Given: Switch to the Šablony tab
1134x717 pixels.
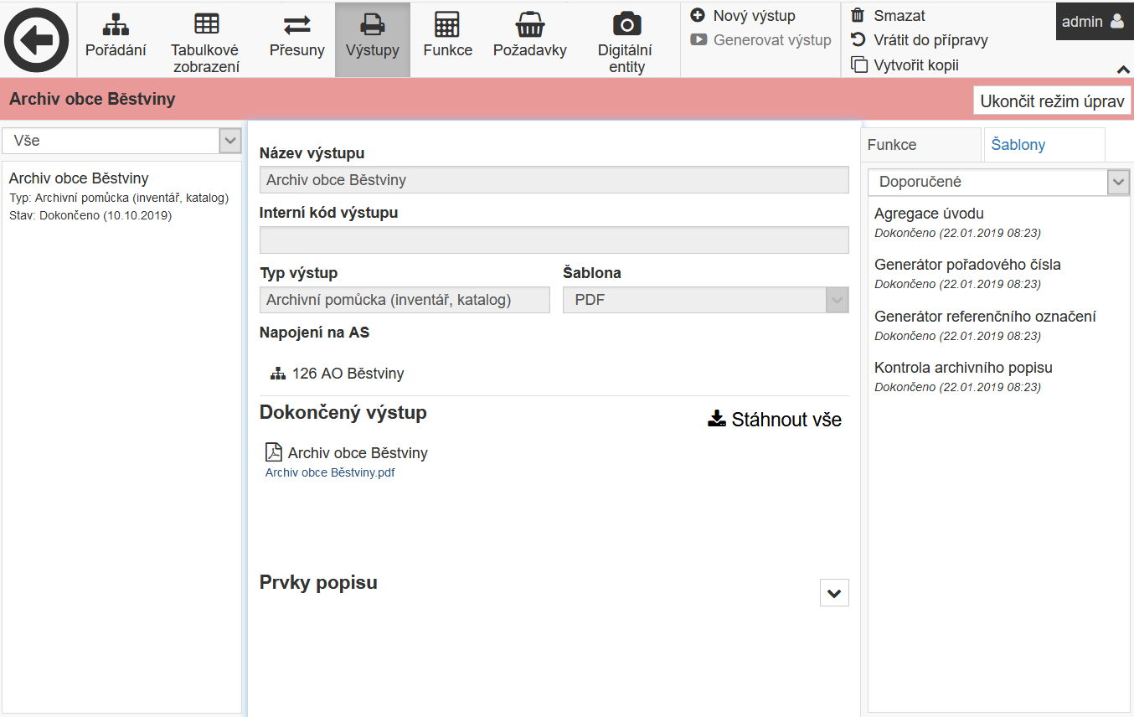Looking at the screenshot, I should [x=1018, y=145].
